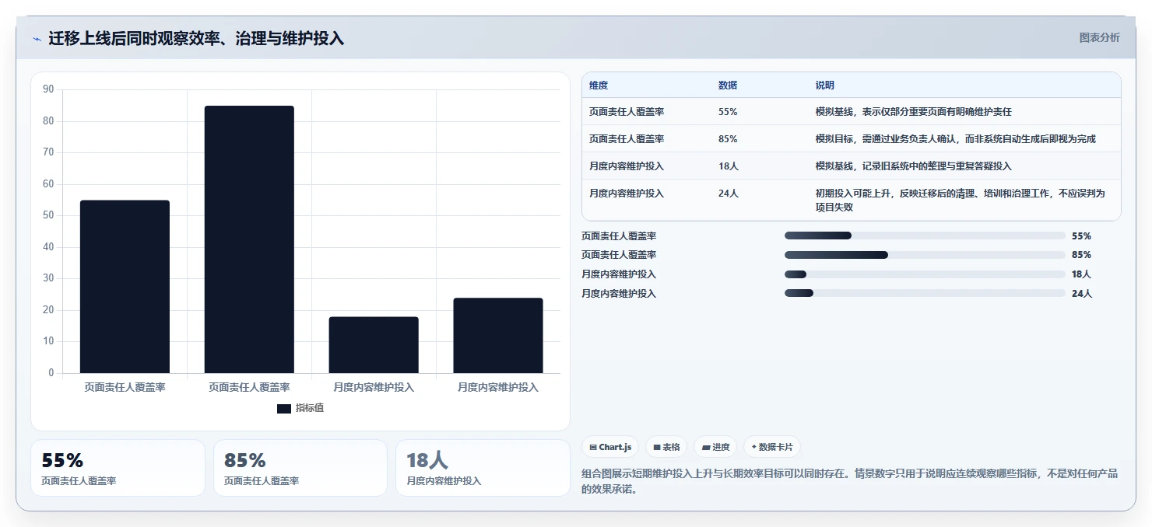Click the 表格 chip's table icon

657,447
